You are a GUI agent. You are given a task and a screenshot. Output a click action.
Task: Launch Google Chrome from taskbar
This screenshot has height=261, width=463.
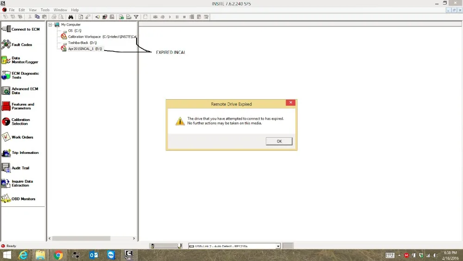click(58, 255)
